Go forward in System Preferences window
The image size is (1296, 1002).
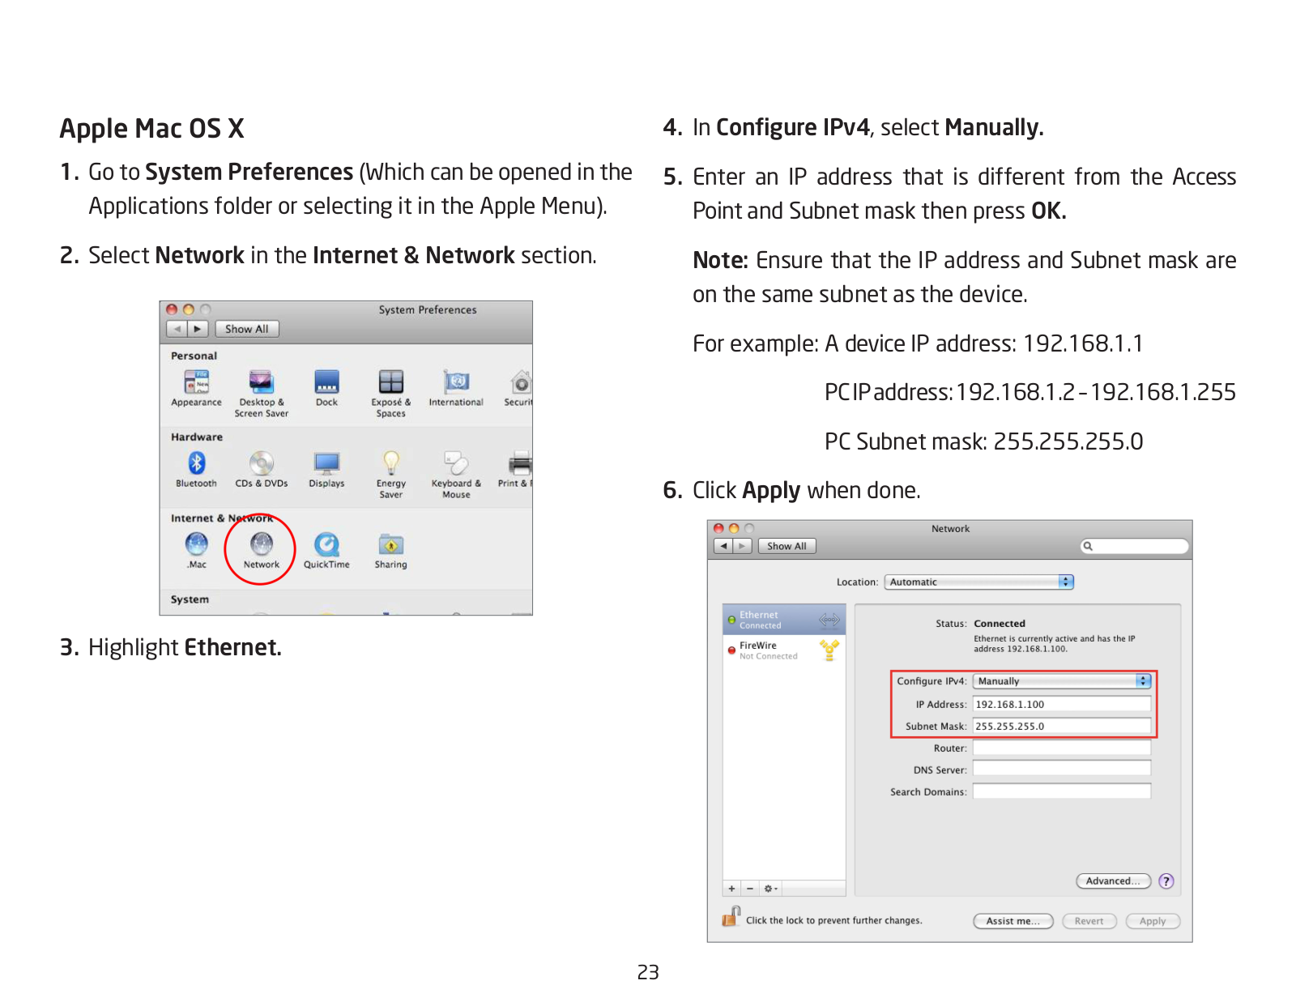pyautogui.click(x=198, y=329)
